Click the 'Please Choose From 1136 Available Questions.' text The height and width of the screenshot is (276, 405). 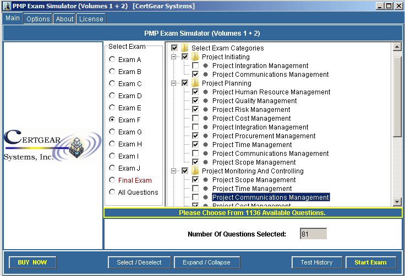point(252,213)
